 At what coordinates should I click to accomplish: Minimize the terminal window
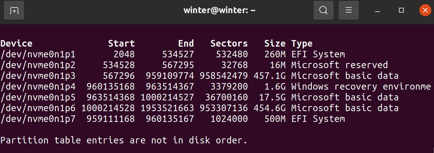pos(377,10)
